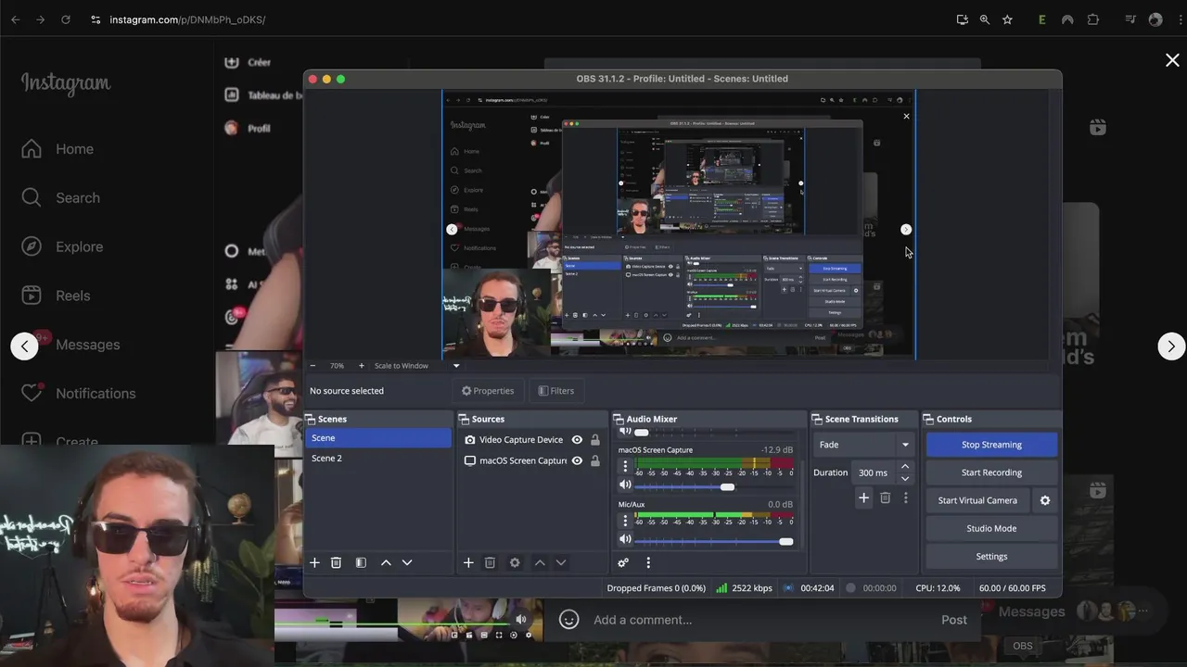Open virtual camera configuration gear
The image size is (1187, 667).
click(1045, 500)
